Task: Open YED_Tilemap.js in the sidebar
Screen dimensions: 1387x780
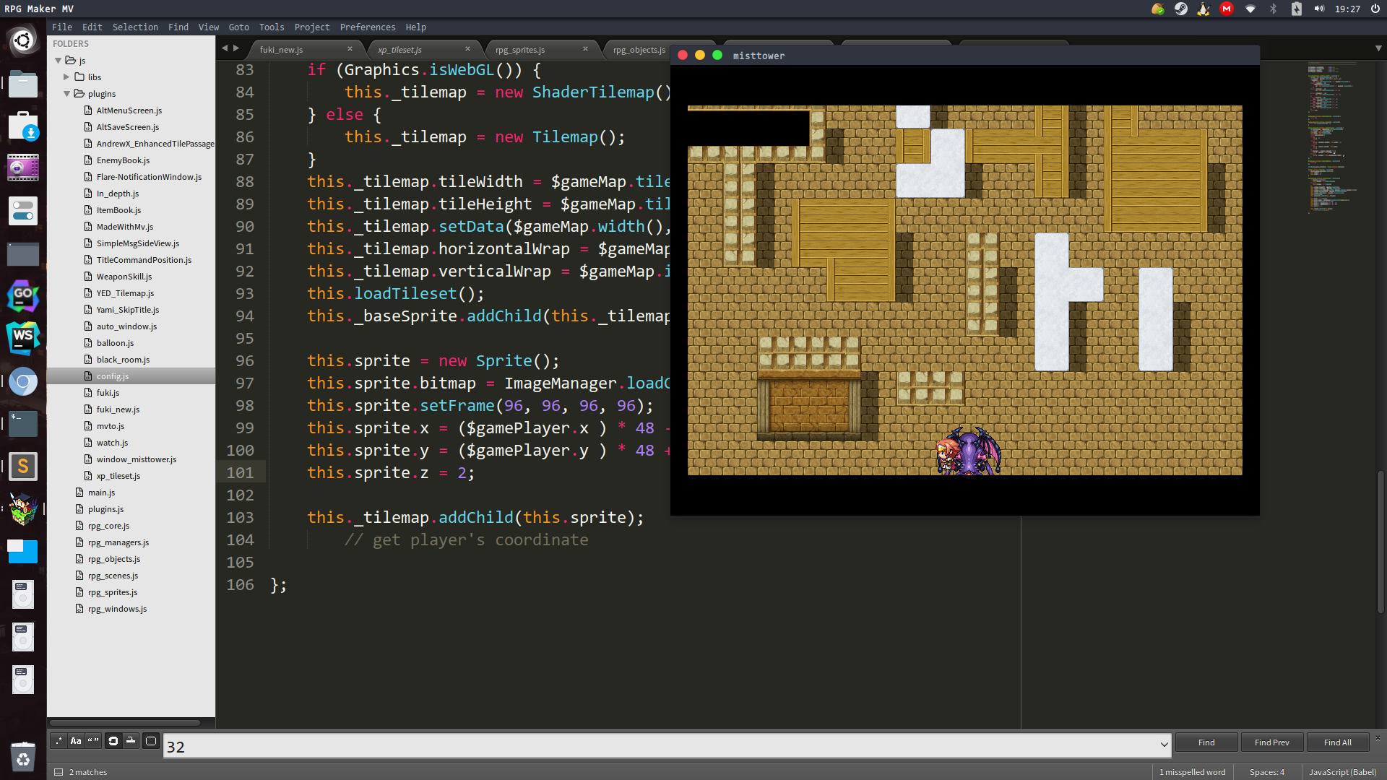Action: [125, 293]
